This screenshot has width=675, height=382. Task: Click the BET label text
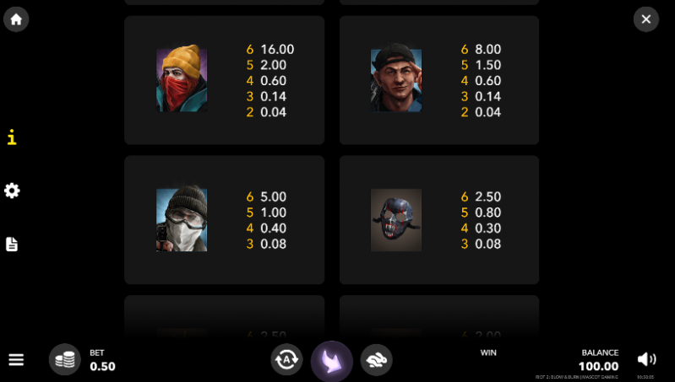click(x=97, y=352)
